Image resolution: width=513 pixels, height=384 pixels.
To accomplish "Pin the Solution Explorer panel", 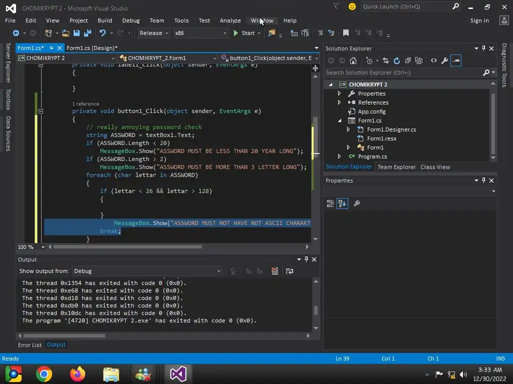I will click(484, 48).
